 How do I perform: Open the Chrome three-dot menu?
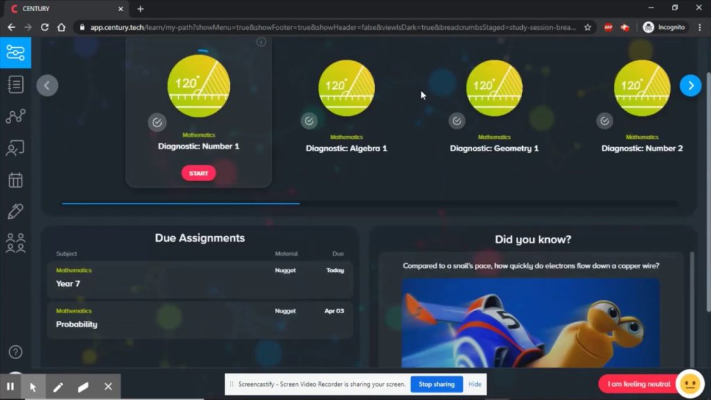click(x=700, y=27)
